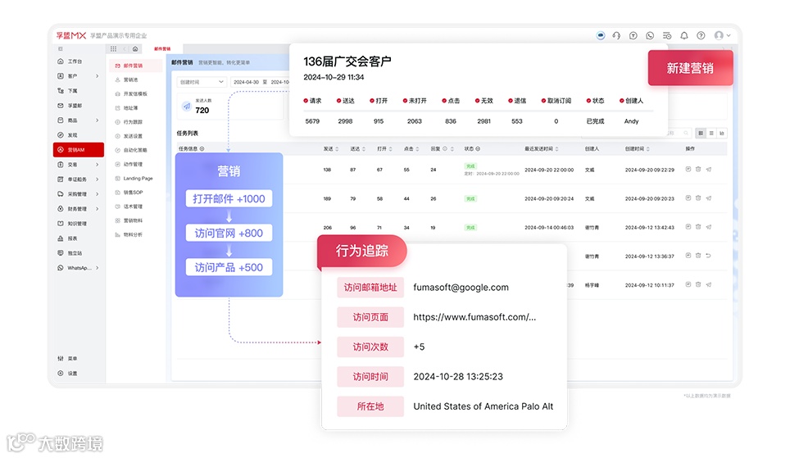Expand the 采购管理 sidebar menu
Viewport: 790px width, 458px height.
79,194
